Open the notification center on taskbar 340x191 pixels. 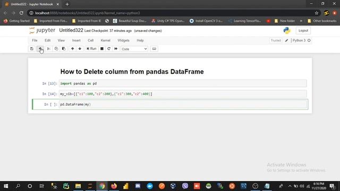[332, 186]
